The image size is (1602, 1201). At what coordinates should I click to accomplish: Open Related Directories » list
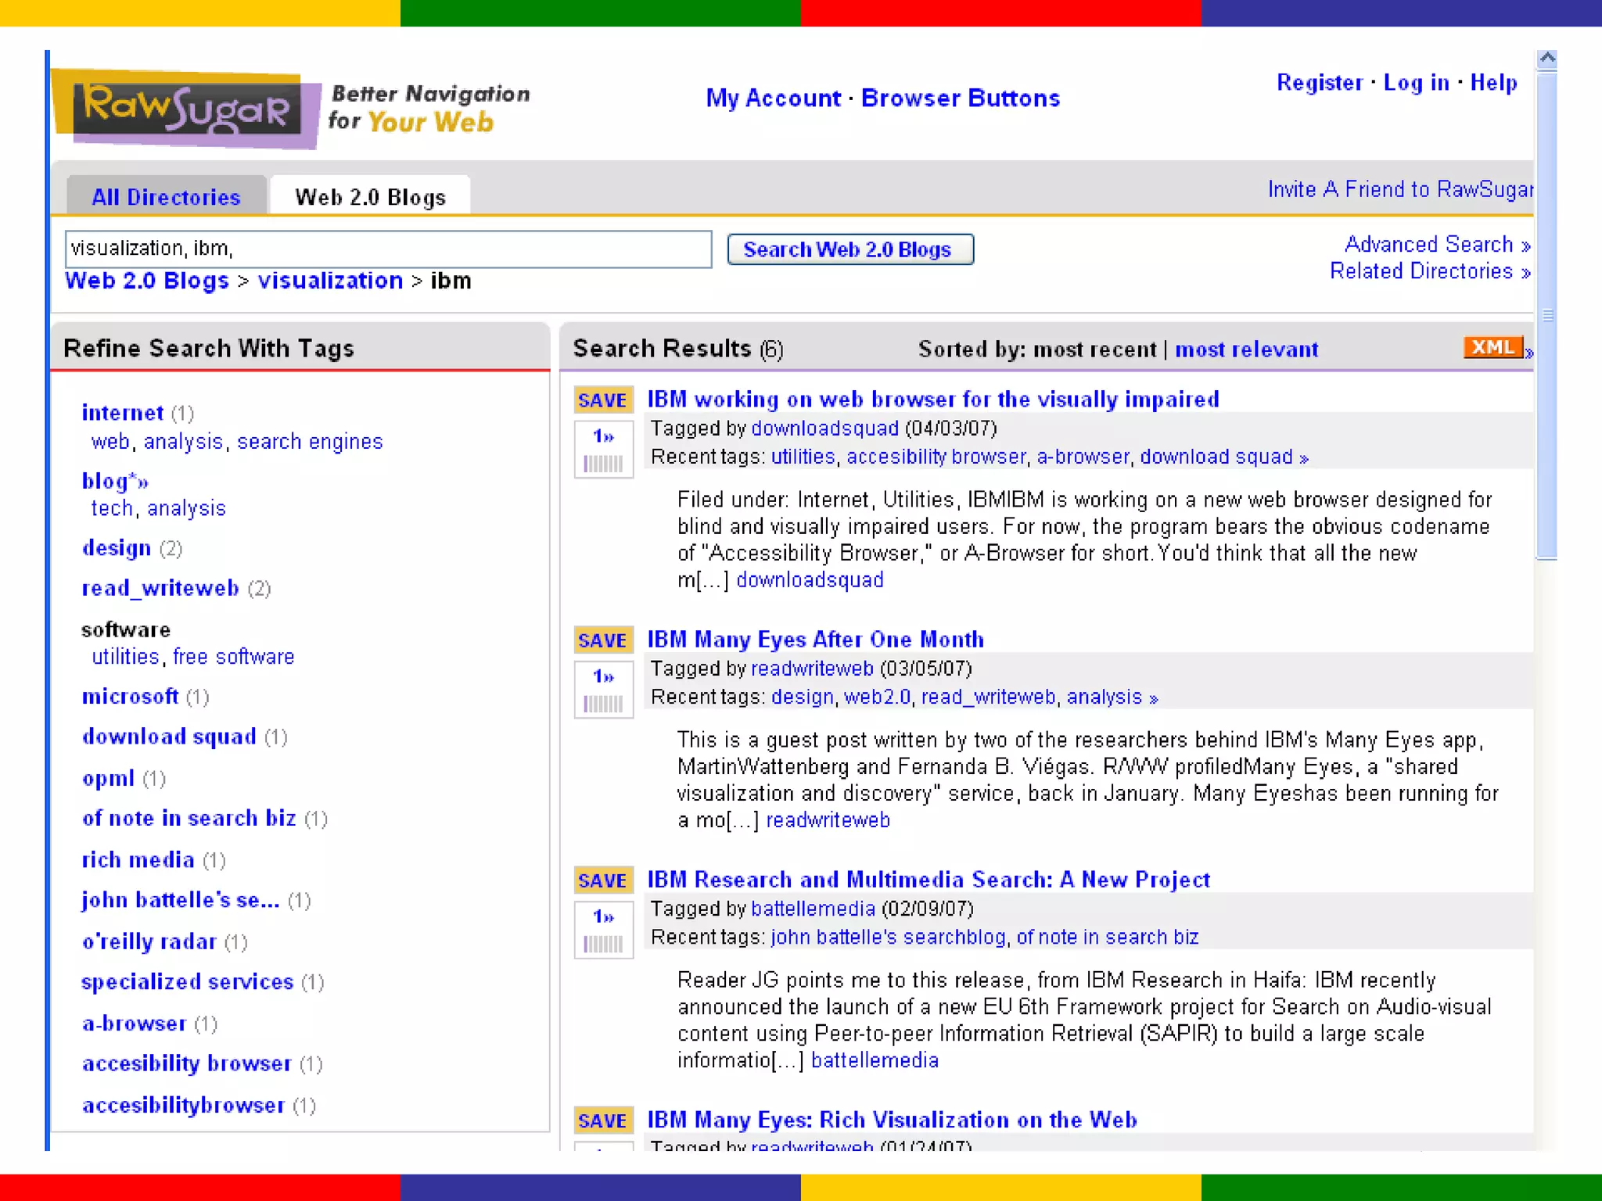click(1429, 271)
